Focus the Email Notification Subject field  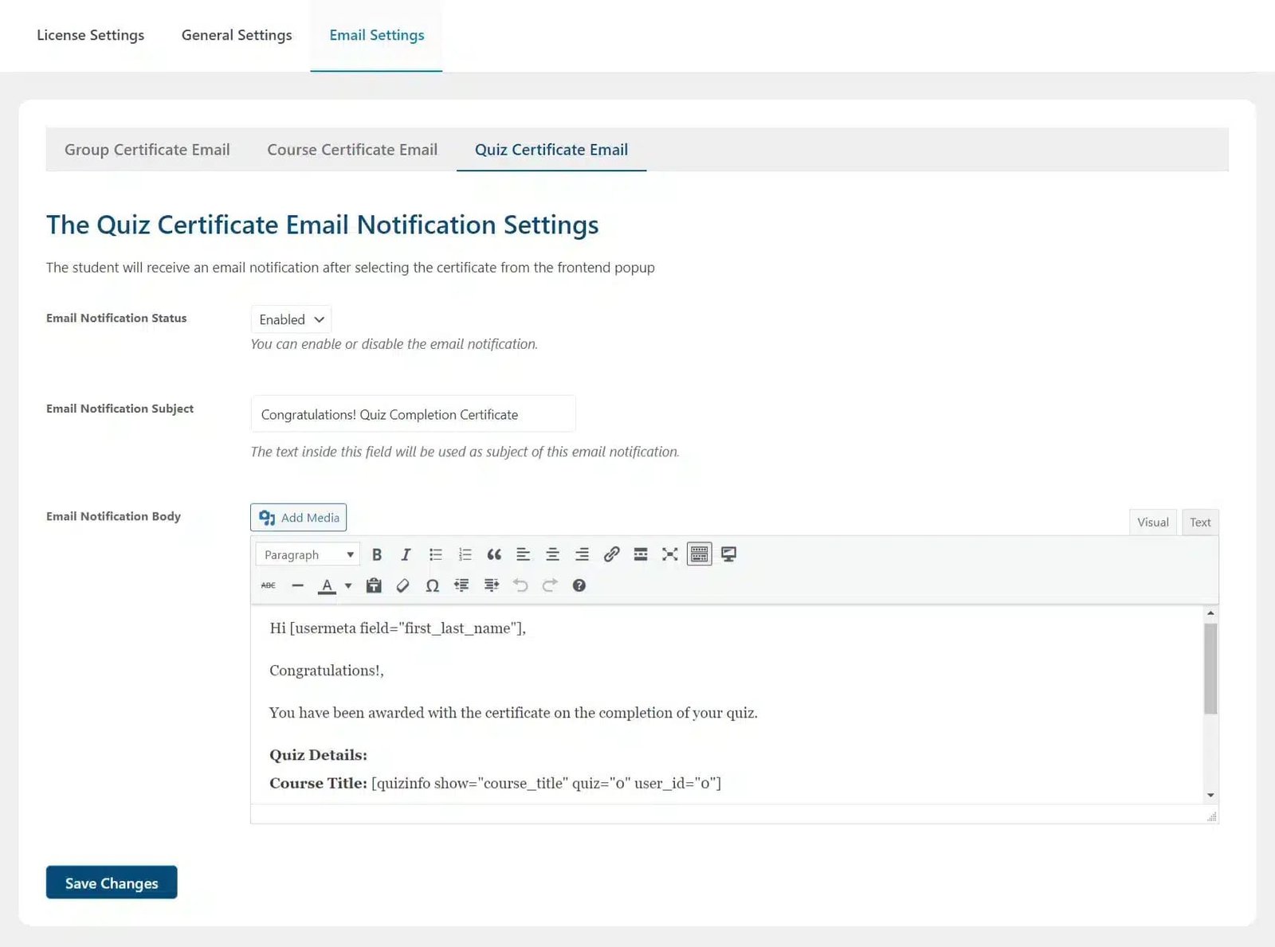coord(413,414)
